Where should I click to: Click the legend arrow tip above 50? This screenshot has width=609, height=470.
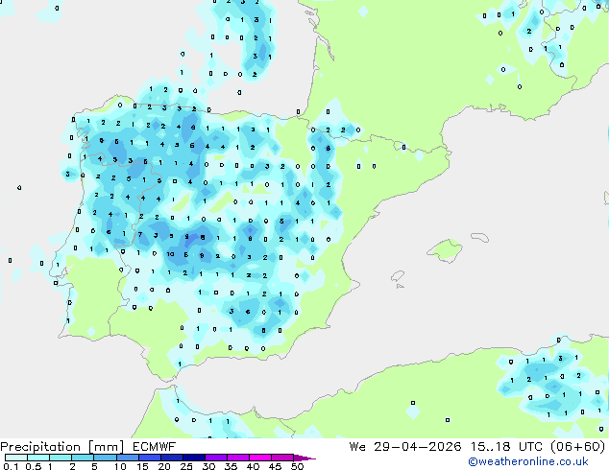tap(304, 458)
